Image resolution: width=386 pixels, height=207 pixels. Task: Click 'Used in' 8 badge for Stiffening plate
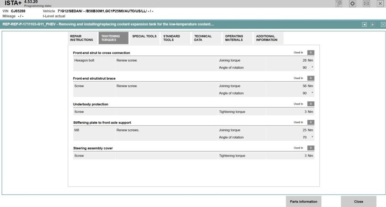click(x=310, y=122)
